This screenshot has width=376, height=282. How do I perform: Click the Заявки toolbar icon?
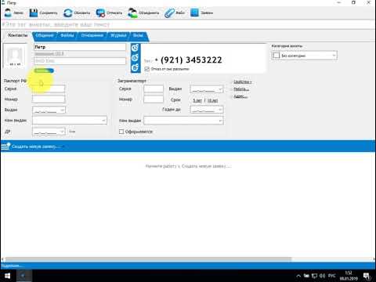pyautogui.click(x=194, y=13)
